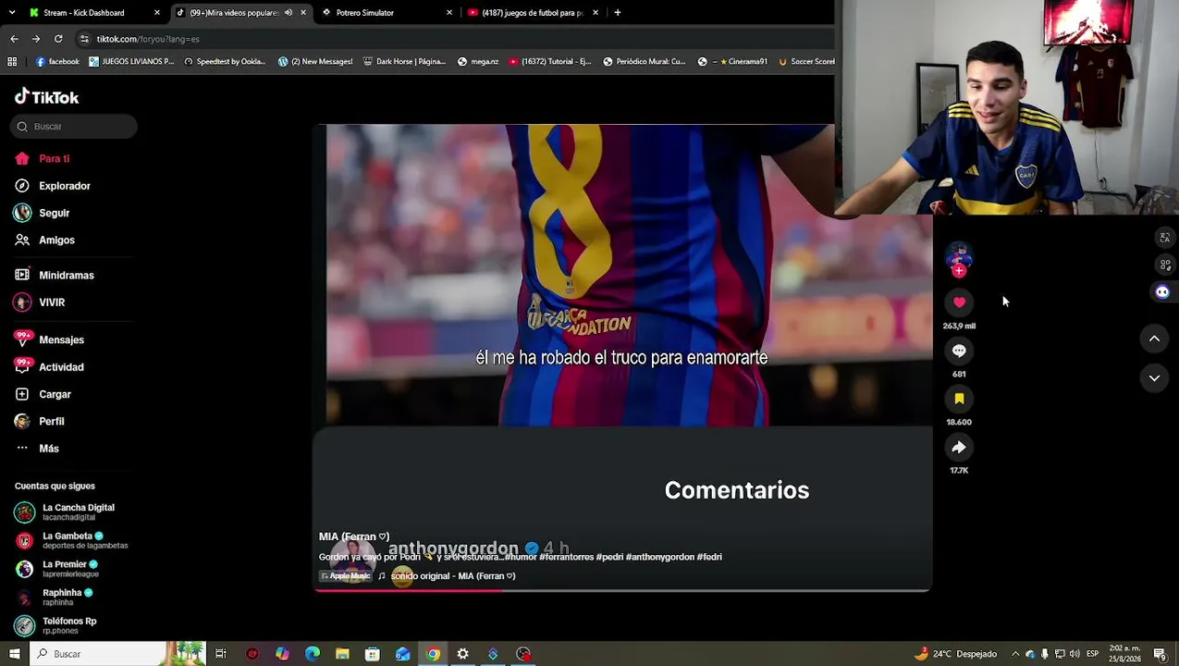Open the browser apps grid icon
The width and height of the screenshot is (1179, 666).
pos(12,62)
